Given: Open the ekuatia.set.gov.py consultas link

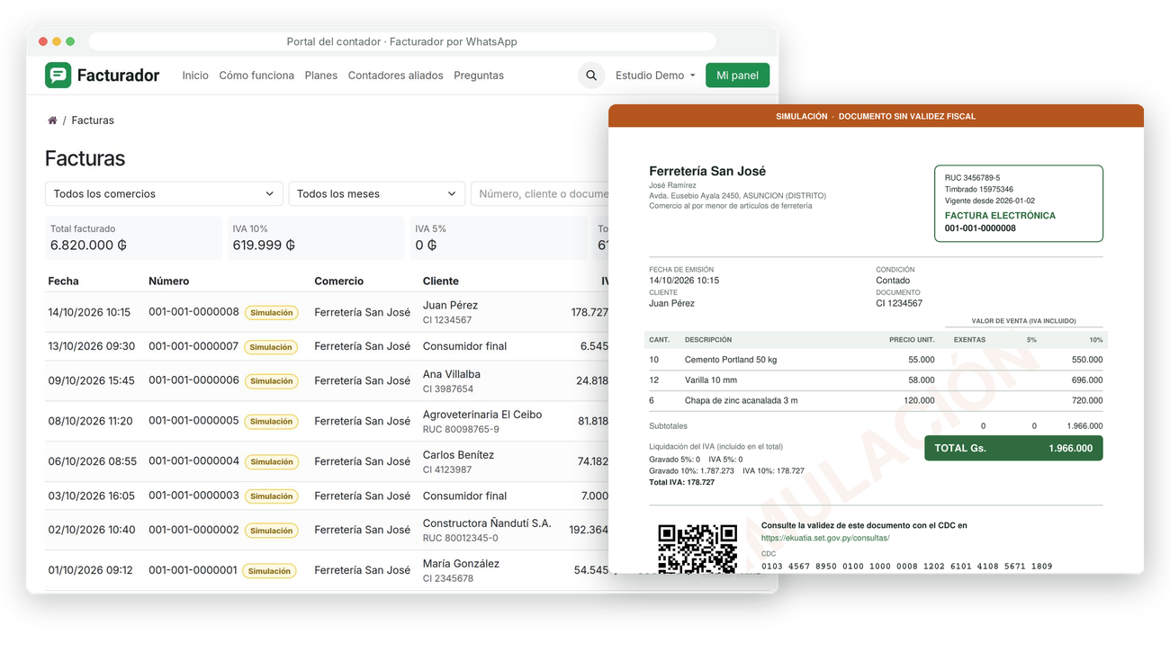Looking at the screenshot, I should (x=825, y=538).
